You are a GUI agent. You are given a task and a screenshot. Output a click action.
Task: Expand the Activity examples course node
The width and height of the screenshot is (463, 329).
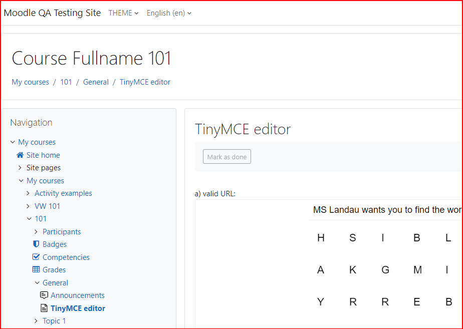tap(28, 193)
